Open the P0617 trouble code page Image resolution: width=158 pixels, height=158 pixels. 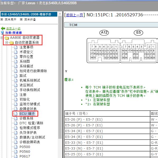click(25, 156)
